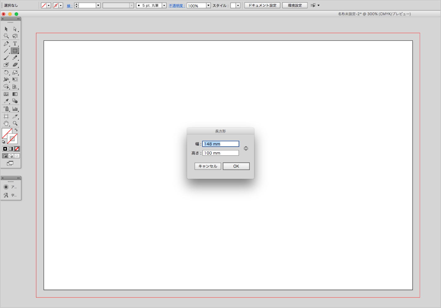Click the height field showing 100 mm

pos(220,153)
